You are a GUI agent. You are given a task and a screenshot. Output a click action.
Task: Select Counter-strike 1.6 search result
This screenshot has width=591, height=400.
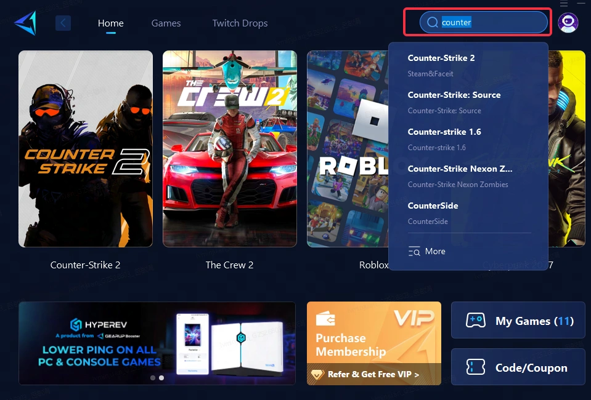[468, 139]
